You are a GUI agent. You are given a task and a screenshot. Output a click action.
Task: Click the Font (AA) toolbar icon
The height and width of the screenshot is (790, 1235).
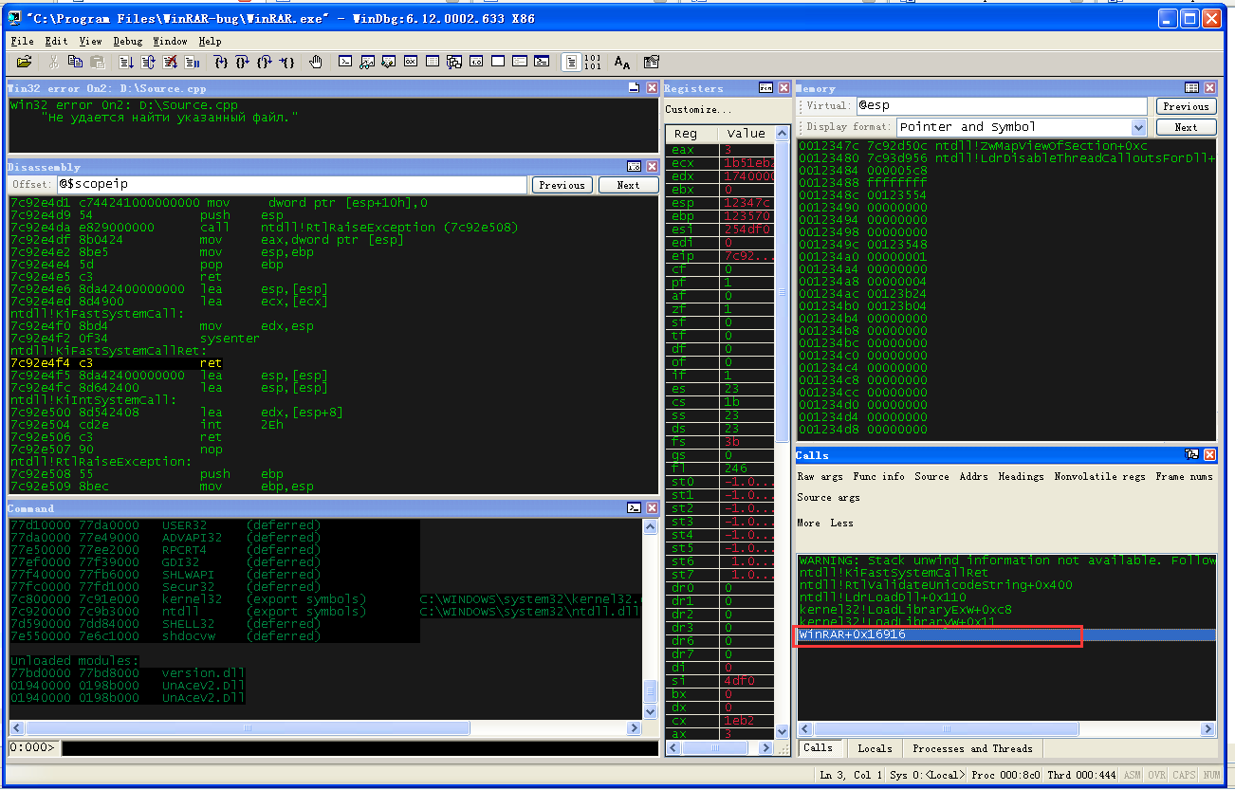coord(621,62)
